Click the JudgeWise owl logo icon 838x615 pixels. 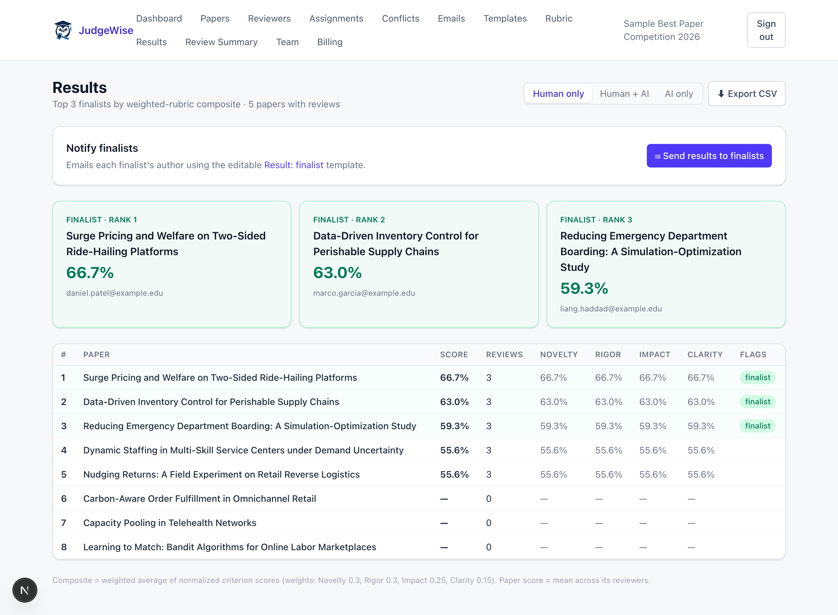coord(63,30)
